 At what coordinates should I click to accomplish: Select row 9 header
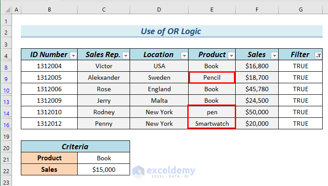[x=6, y=78]
